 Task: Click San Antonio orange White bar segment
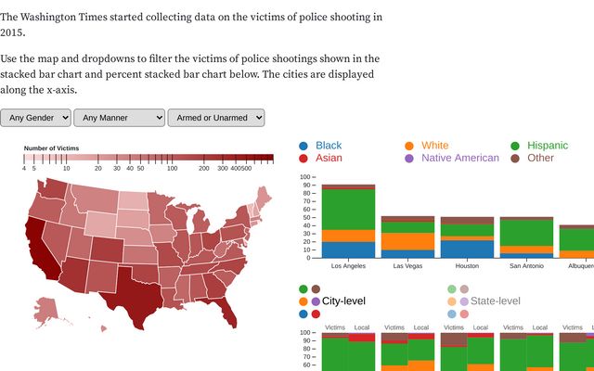tap(526, 249)
